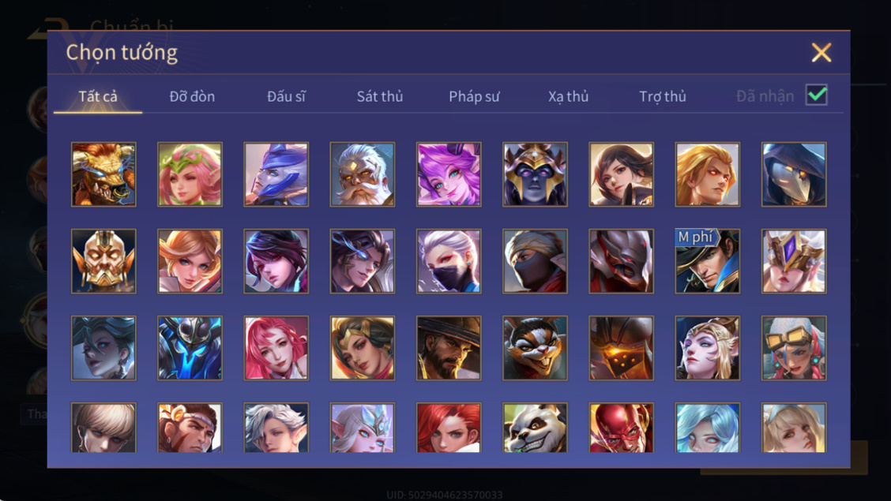
Task: Open the Trợ thủ tab
Action: coord(663,96)
